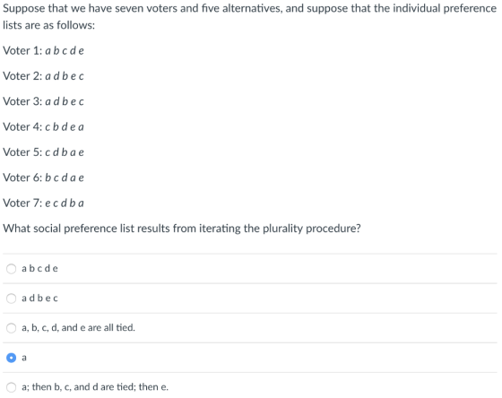Click the Voter 1 preference line
The image size is (502, 398).
[x=44, y=50]
